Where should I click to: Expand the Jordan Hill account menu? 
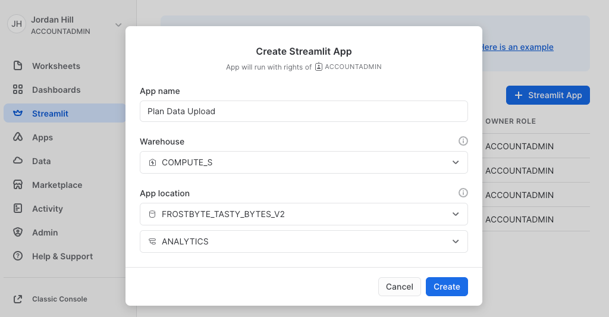[x=118, y=25]
